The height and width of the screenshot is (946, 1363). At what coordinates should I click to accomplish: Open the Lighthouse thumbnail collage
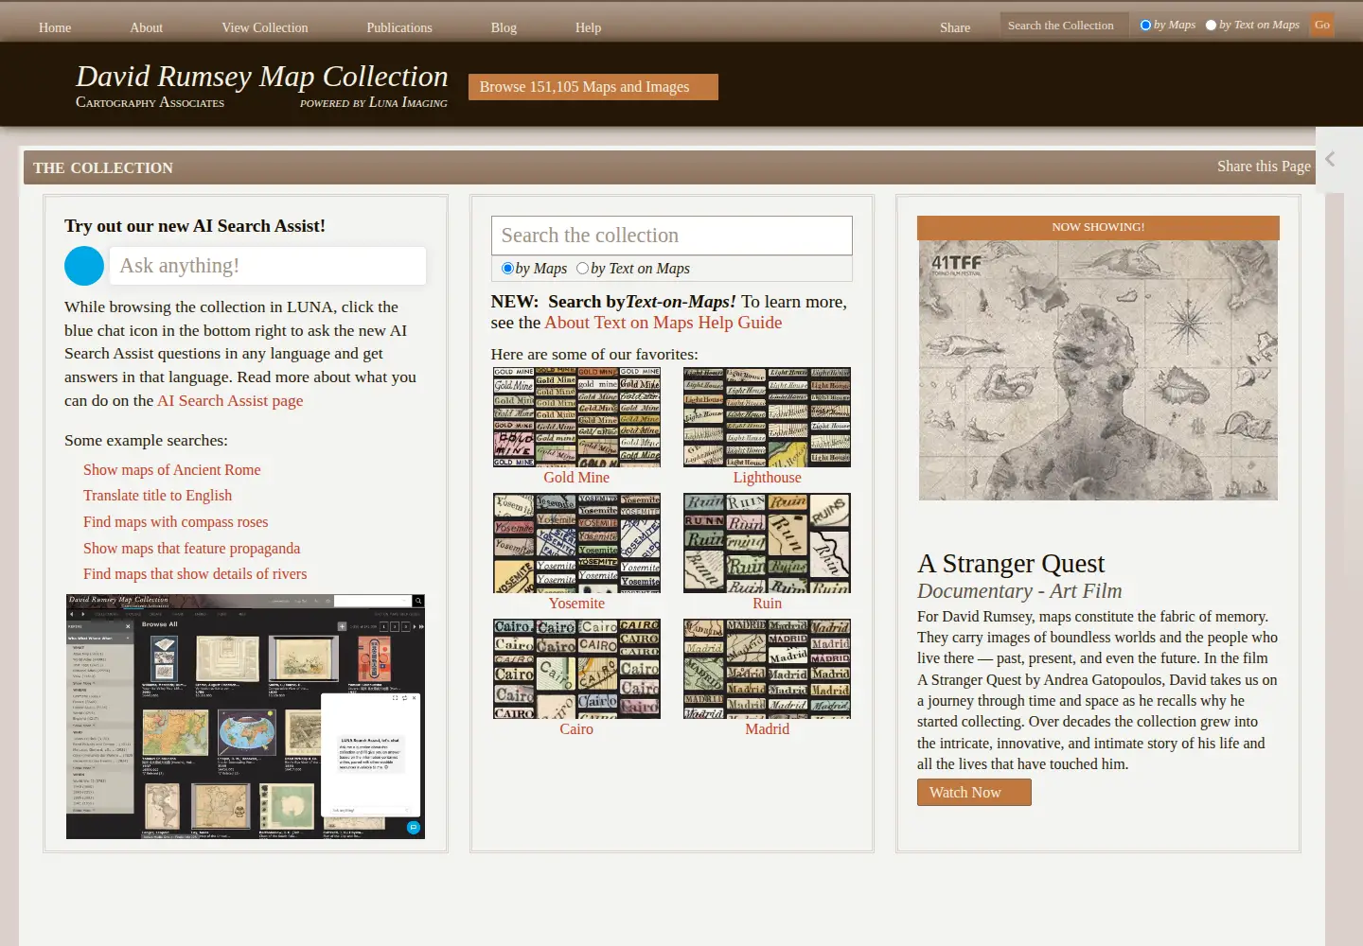tap(768, 417)
